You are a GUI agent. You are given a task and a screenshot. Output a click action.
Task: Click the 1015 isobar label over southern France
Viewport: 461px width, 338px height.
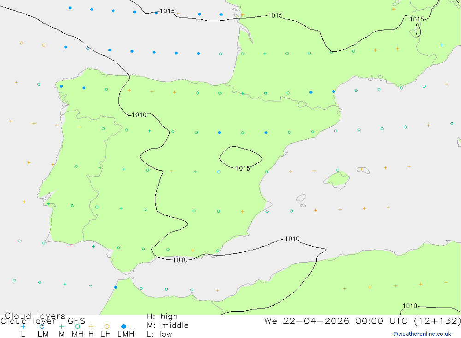[x=275, y=15]
